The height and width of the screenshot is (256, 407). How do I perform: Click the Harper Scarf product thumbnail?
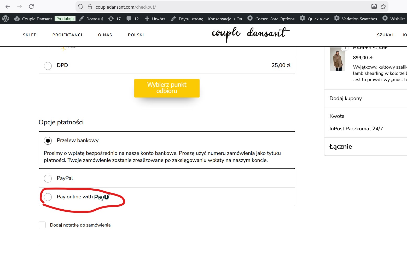pos(338,59)
